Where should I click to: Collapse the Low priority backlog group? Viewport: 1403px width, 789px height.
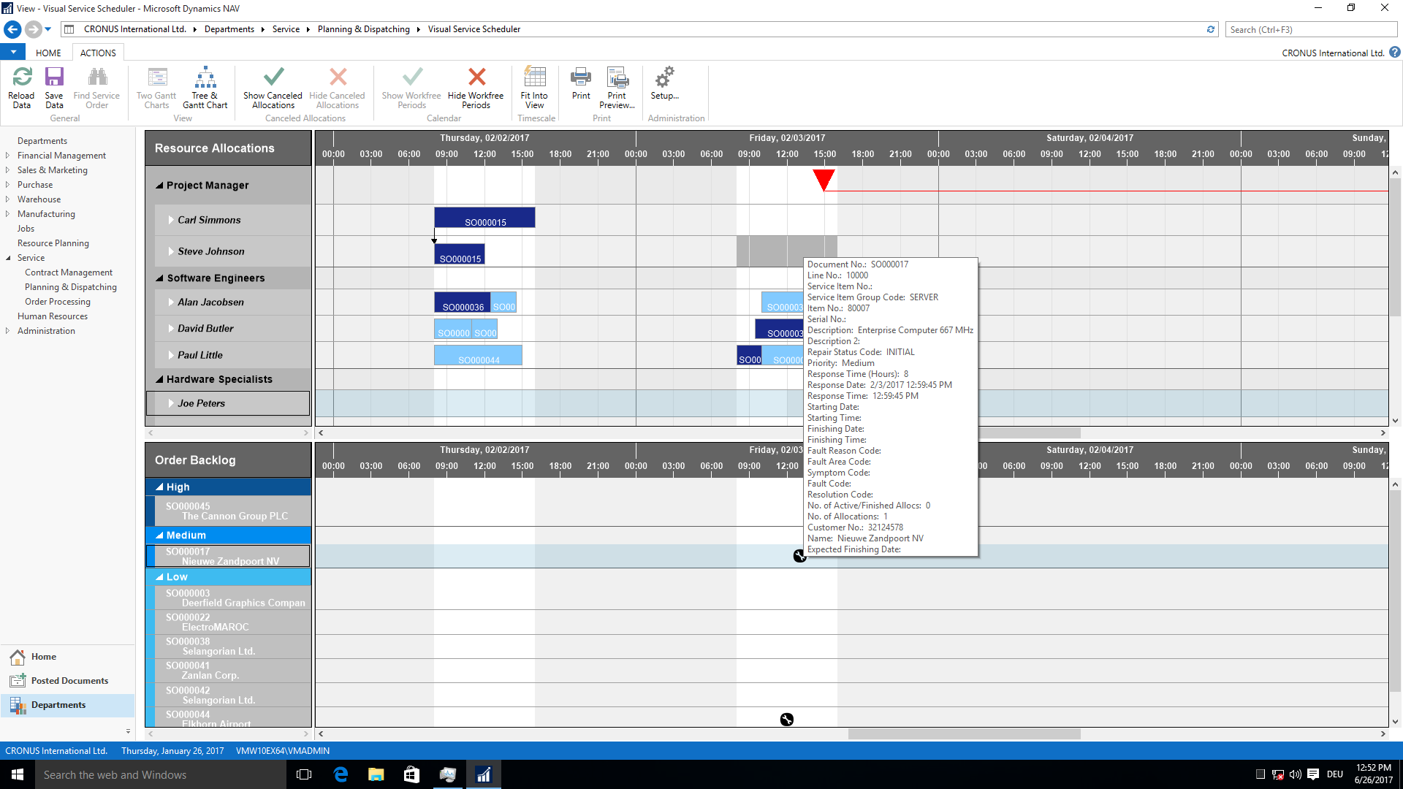coord(159,577)
